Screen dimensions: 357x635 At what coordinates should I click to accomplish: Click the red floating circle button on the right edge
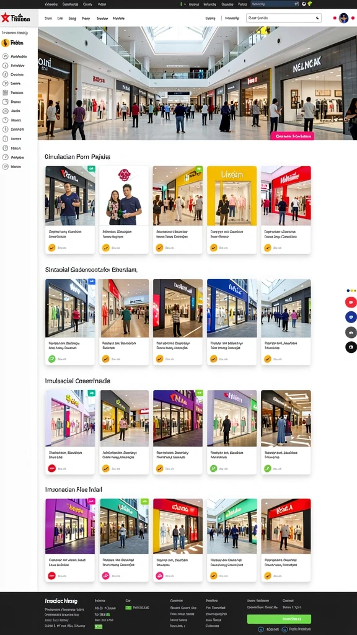(351, 302)
